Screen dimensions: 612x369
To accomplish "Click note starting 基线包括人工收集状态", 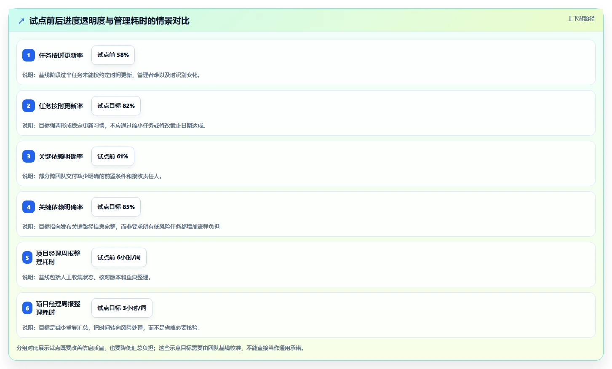I will tap(88, 277).
